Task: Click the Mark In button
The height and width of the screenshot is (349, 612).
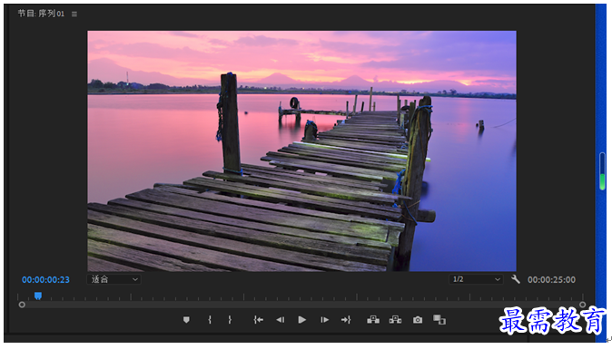Action: [210, 320]
